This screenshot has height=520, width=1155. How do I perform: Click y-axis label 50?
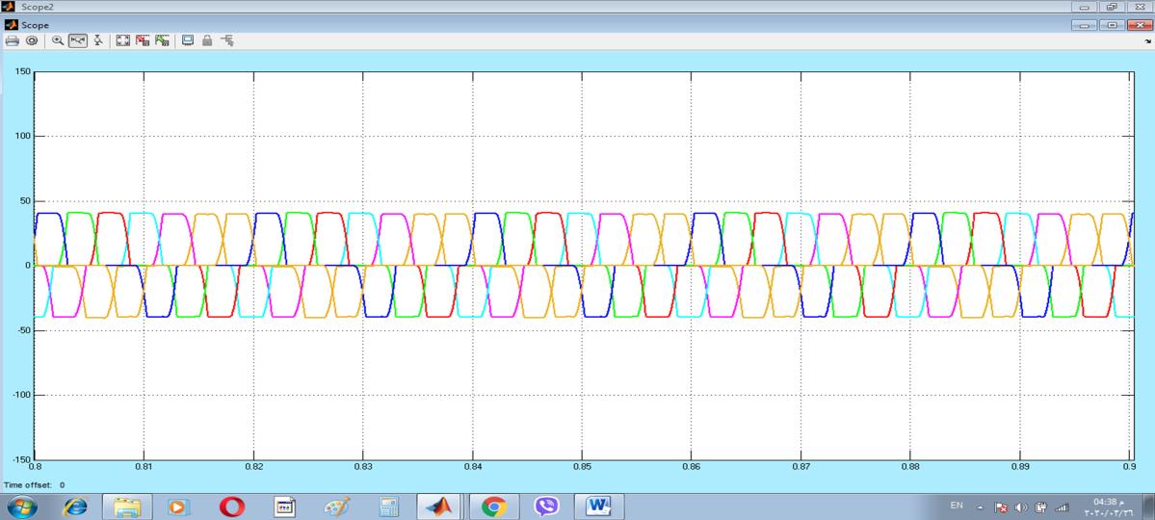(x=25, y=201)
